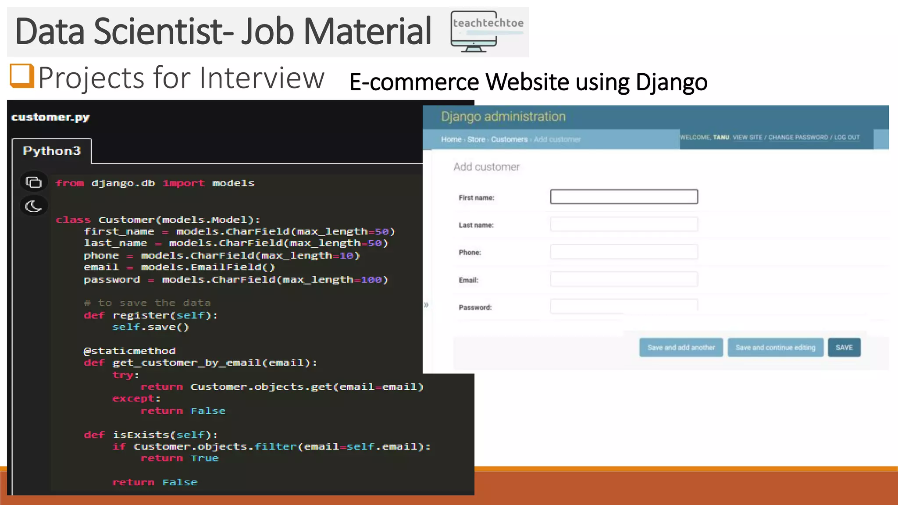Screen dimensions: 898x505
Task: Click 'from django.db import models' line
Action: coord(155,183)
